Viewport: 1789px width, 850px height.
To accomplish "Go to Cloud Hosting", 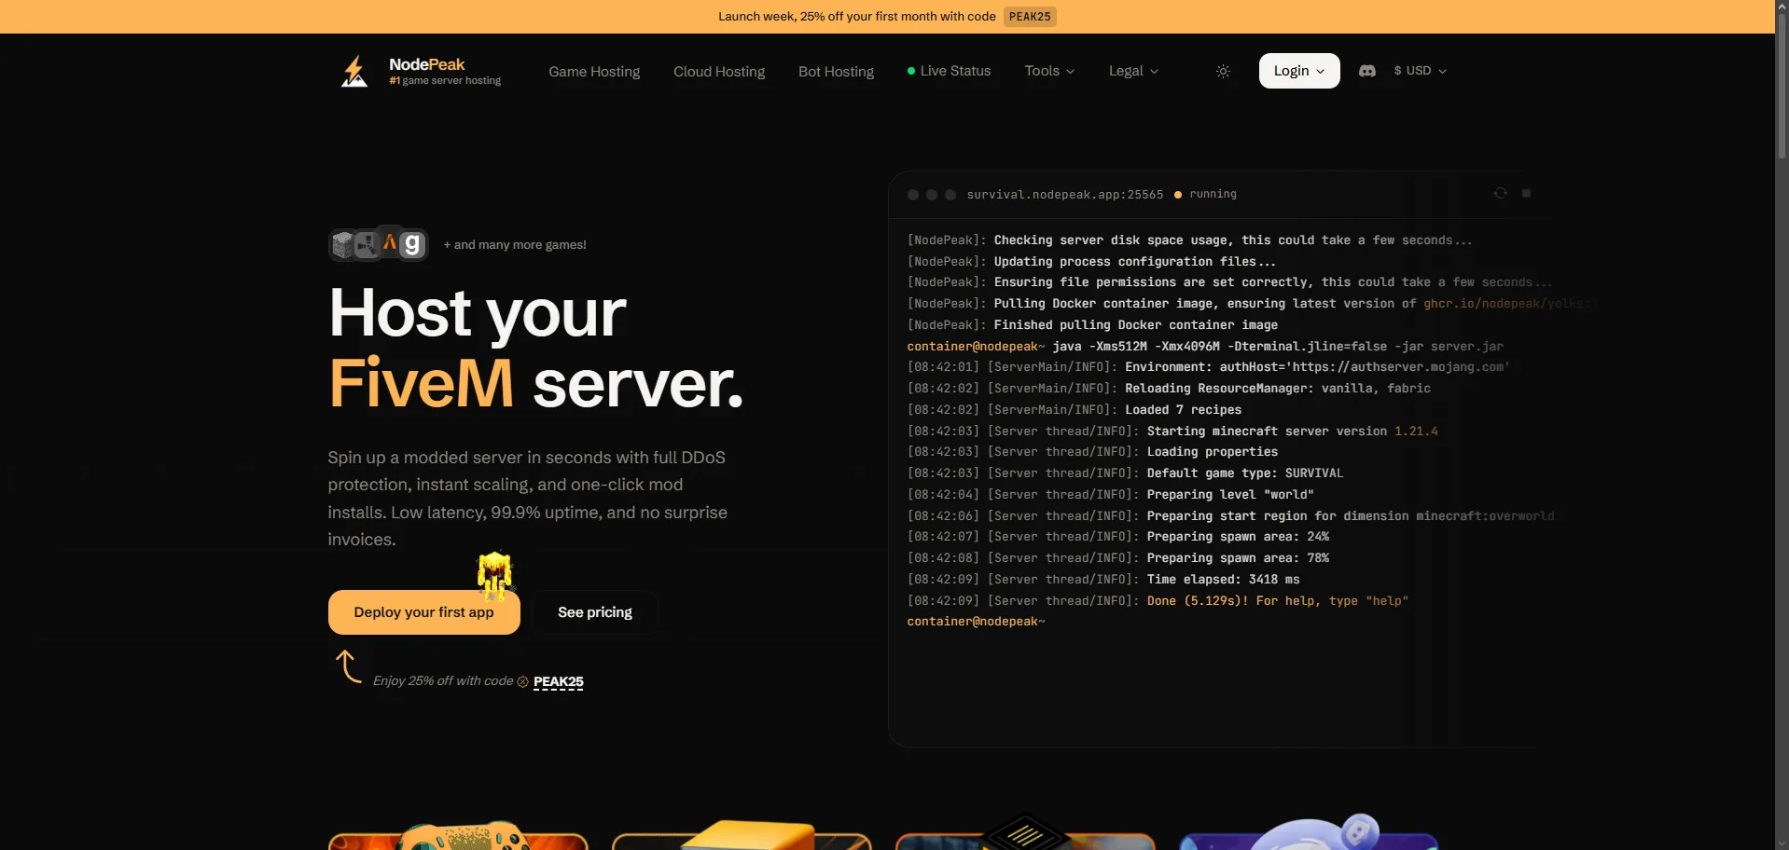I will click(x=719, y=72).
